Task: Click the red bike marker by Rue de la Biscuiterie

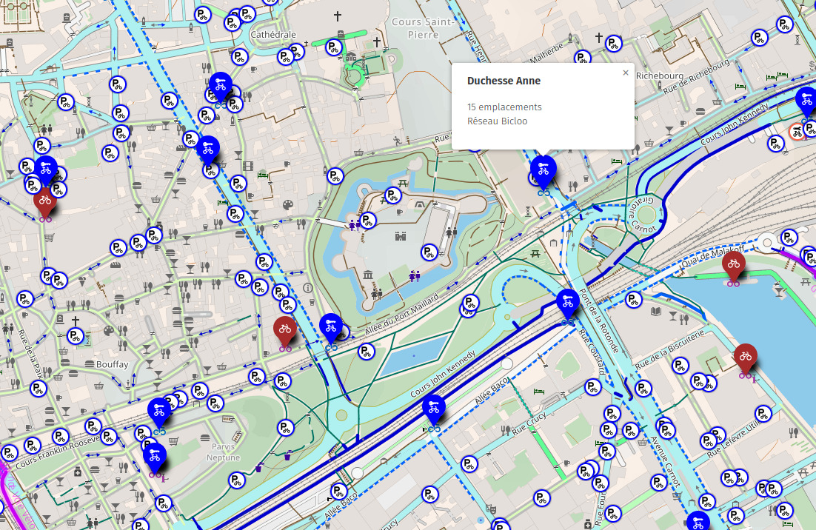Action: 746,359
